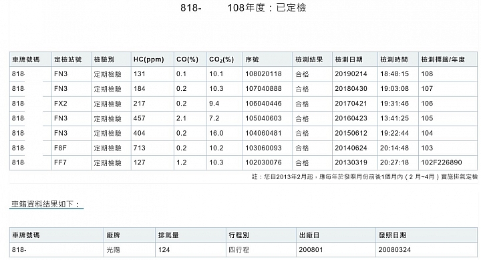Click the 檢測時間 column header
Image resolution: width=481 pixels, height=260 pixels.
pos(394,59)
